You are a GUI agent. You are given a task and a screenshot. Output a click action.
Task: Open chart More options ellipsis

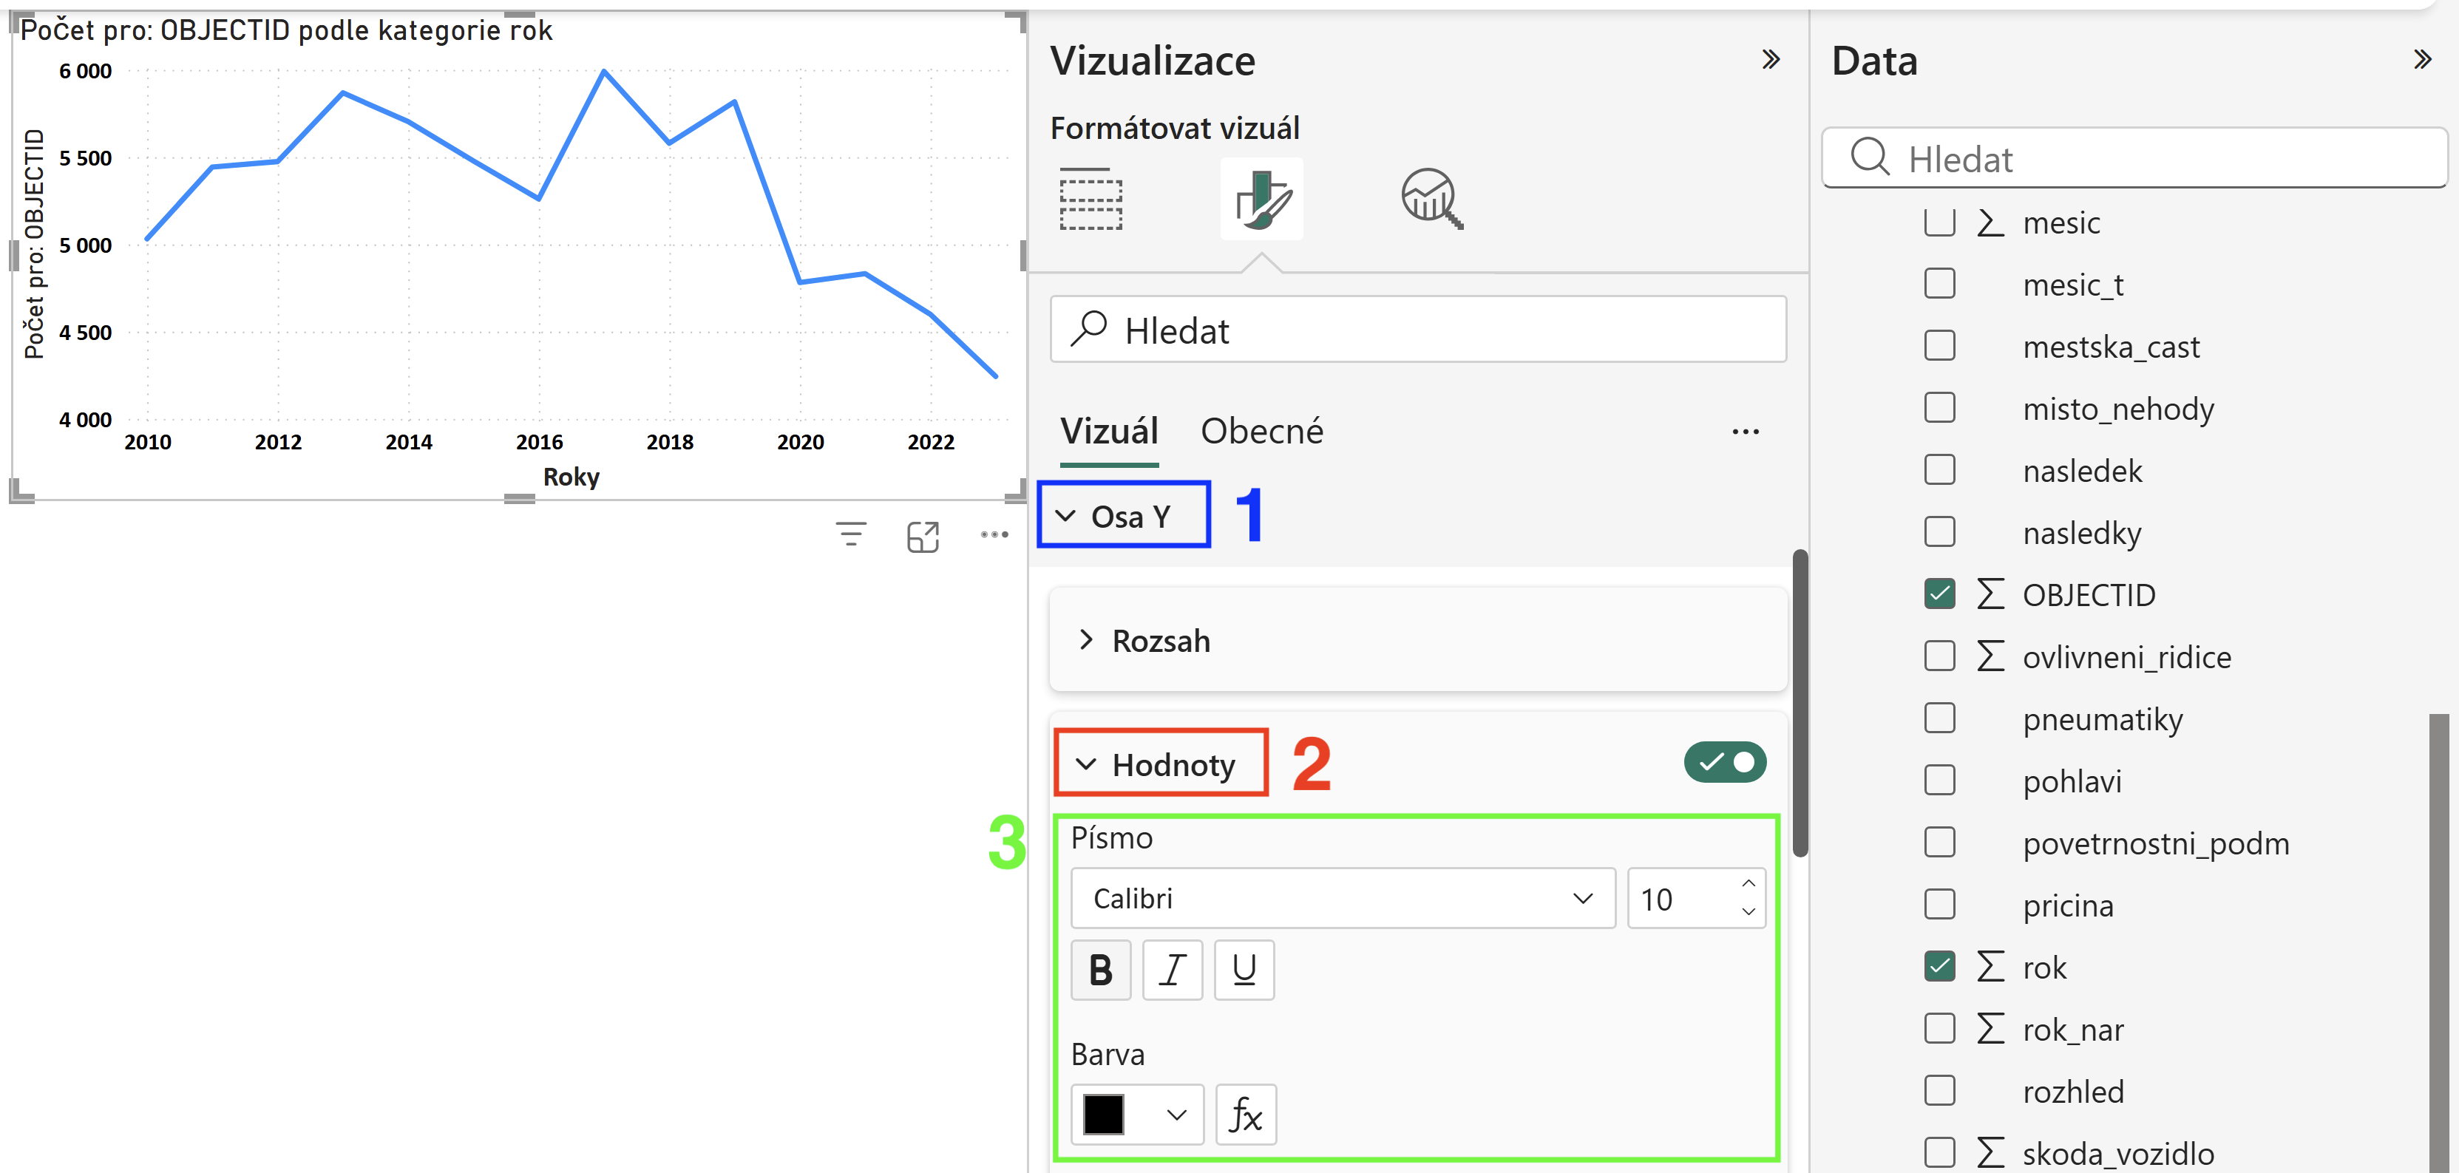tap(994, 534)
